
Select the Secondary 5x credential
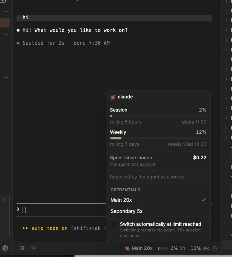[x=158, y=211]
